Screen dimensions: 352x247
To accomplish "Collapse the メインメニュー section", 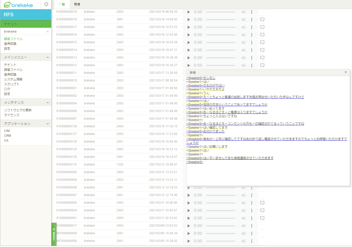I will pos(47,57).
